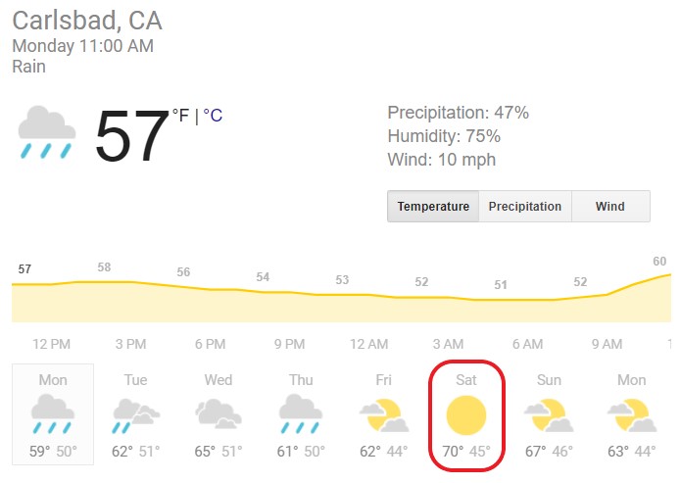The height and width of the screenshot is (483, 681).
Task: Switch units to °F
Action: point(180,115)
